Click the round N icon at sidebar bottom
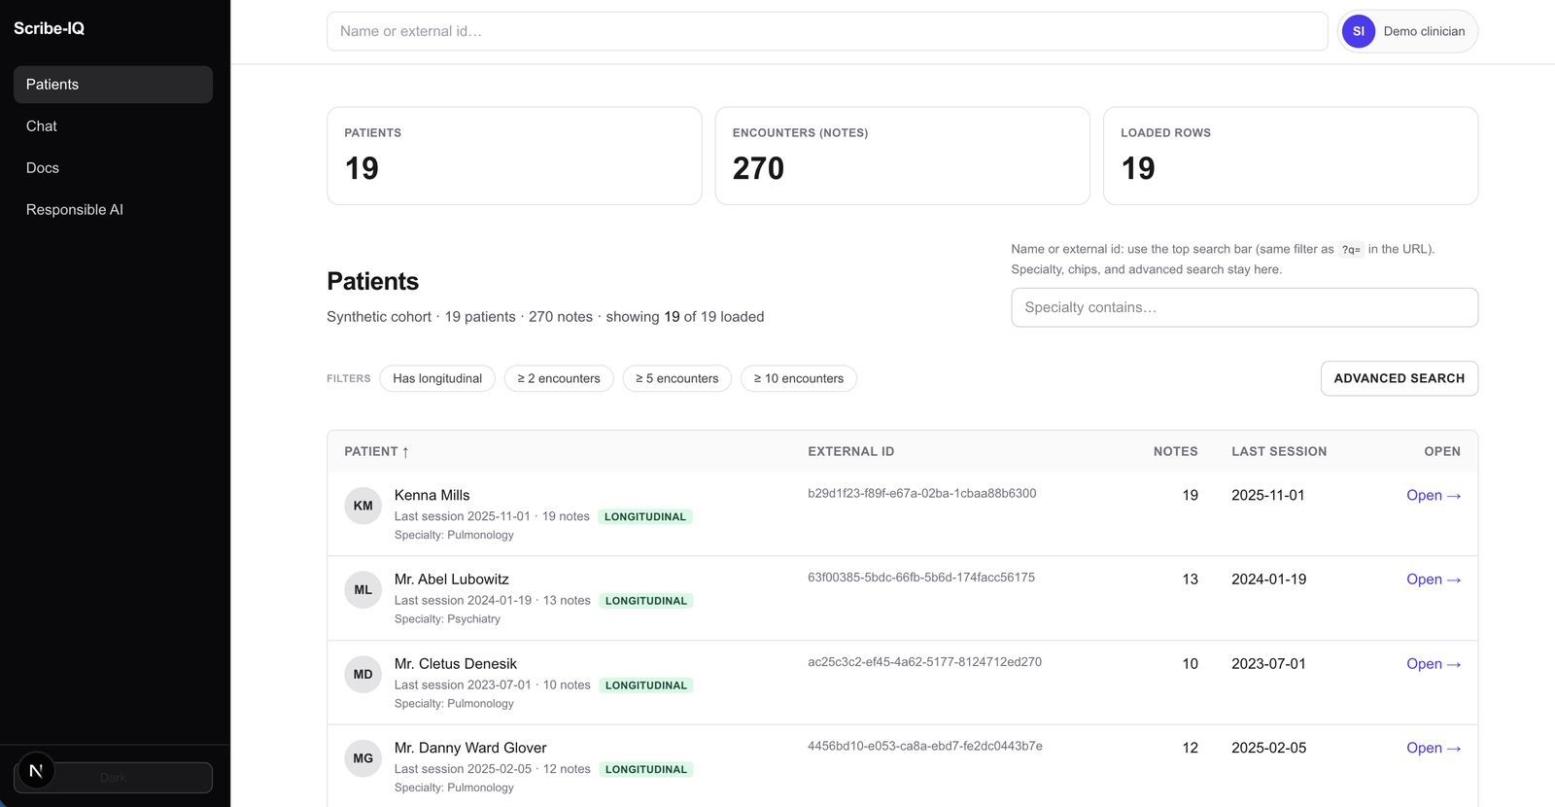Viewport: 1555px width, 807px height. click(36, 771)
